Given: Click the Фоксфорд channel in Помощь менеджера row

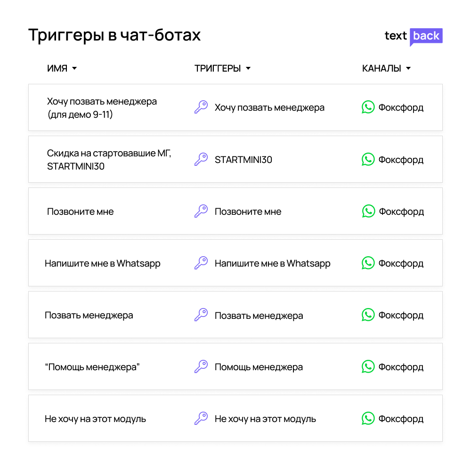Looking at the screenshot, I should [401, 367].
